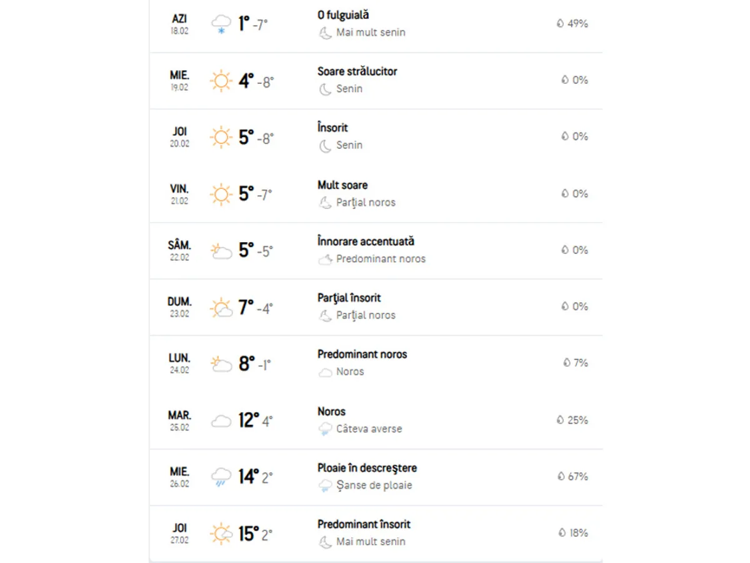Image resolution: width=750 pixels, height=563 pixels.
Task: Click the 'Înnorare accentuată' forecast text
Action: 366,241
